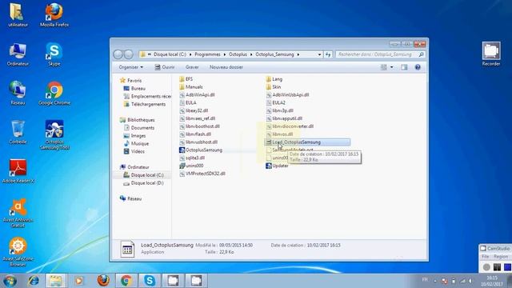
Task: Select the Load_OctoplusSamsung file
Action: tap(307, 142)
